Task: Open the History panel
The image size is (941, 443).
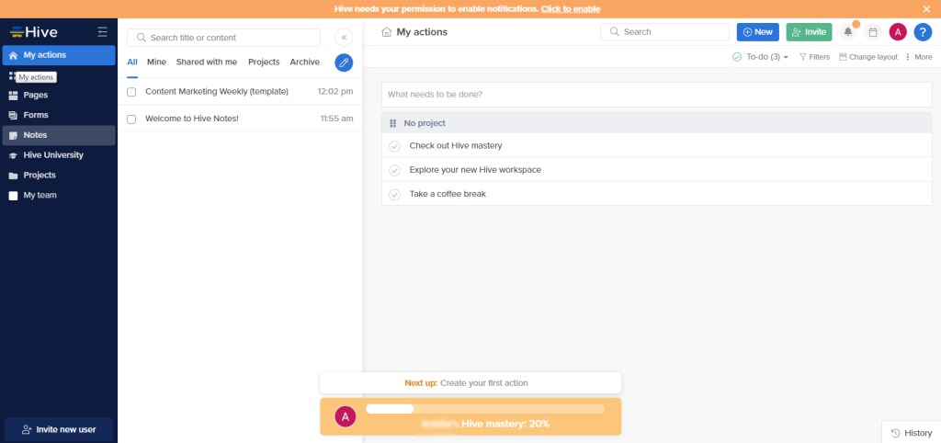Action: click(x=911, y=433)
